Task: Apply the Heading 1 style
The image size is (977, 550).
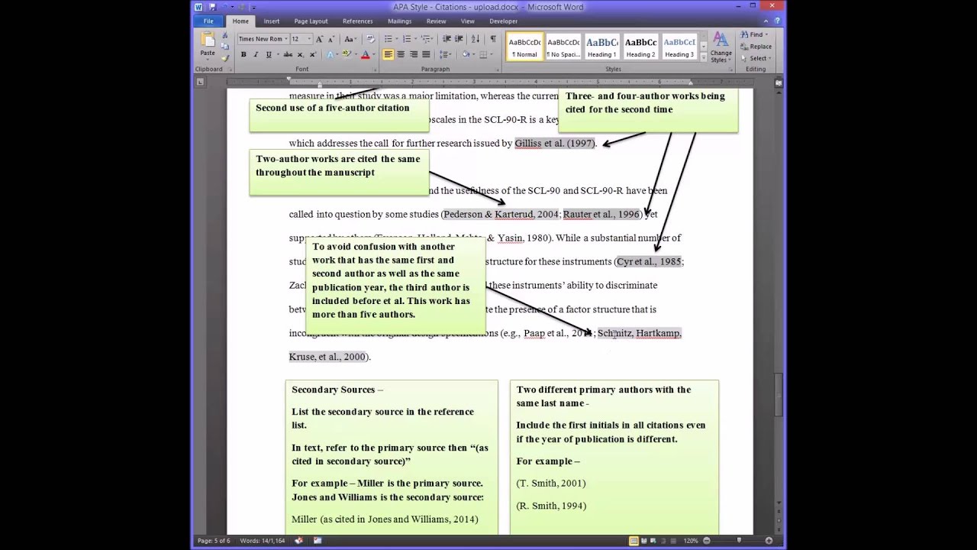Action: click(601, 47)
